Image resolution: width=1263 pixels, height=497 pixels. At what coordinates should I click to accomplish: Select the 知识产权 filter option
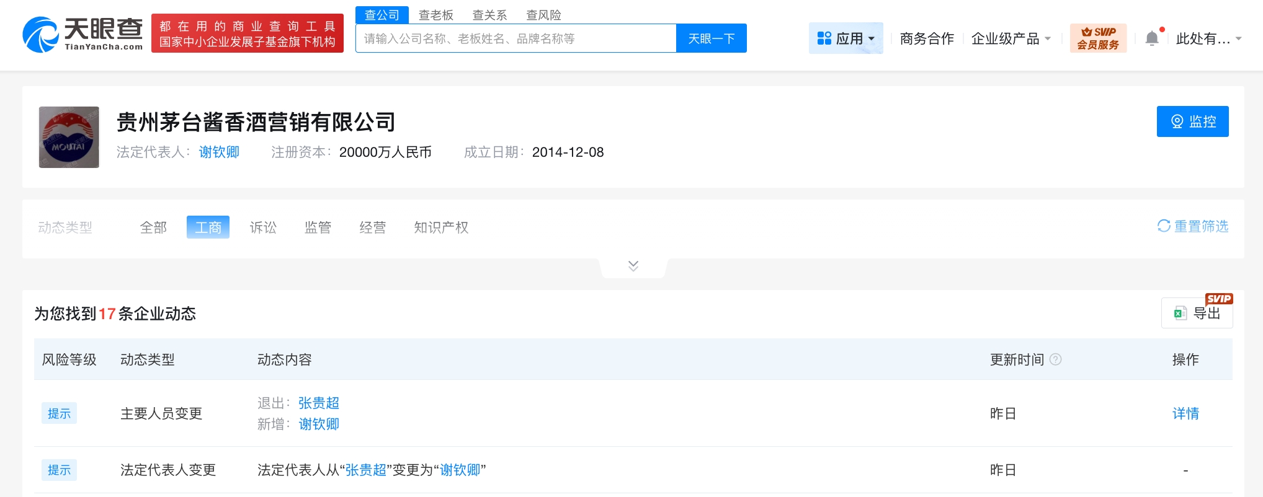(x=441, y=227)
